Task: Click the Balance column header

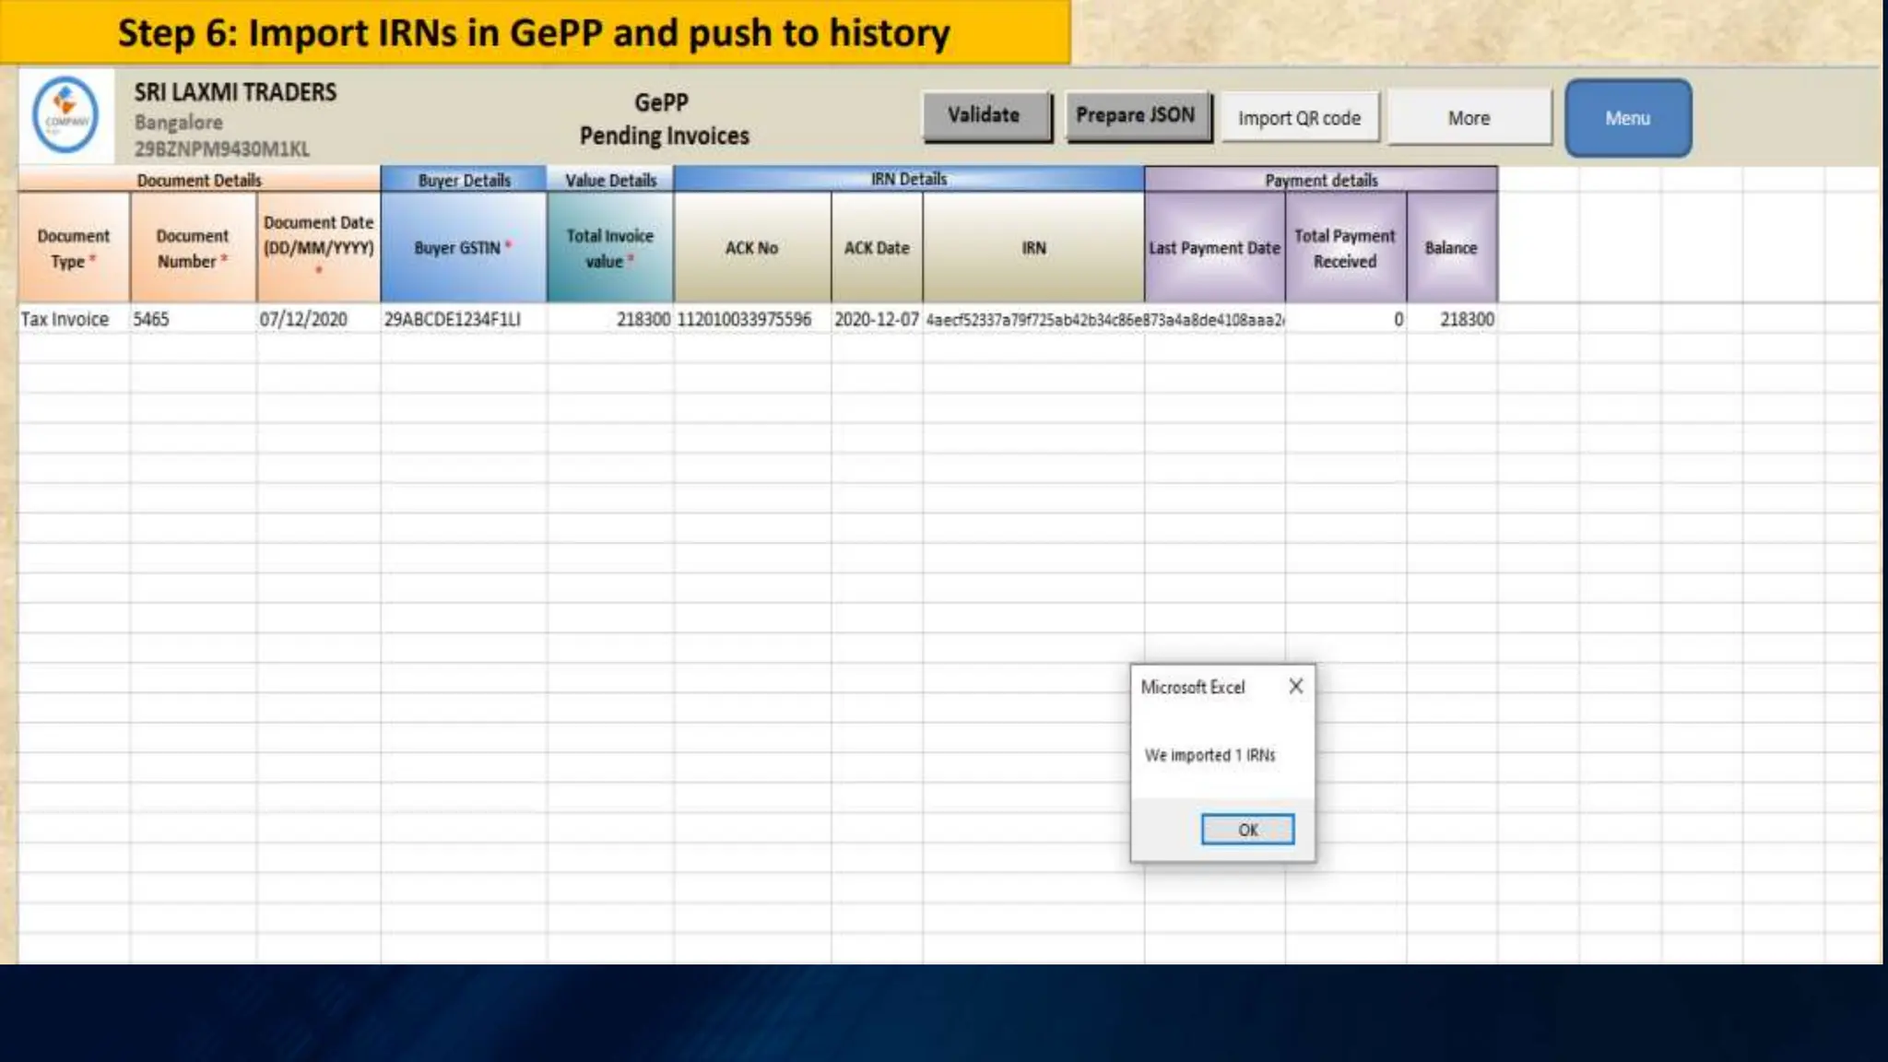Action: (1450, 248)
